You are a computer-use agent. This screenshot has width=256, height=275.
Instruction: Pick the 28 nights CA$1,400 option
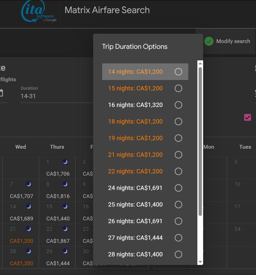point(178,254)
